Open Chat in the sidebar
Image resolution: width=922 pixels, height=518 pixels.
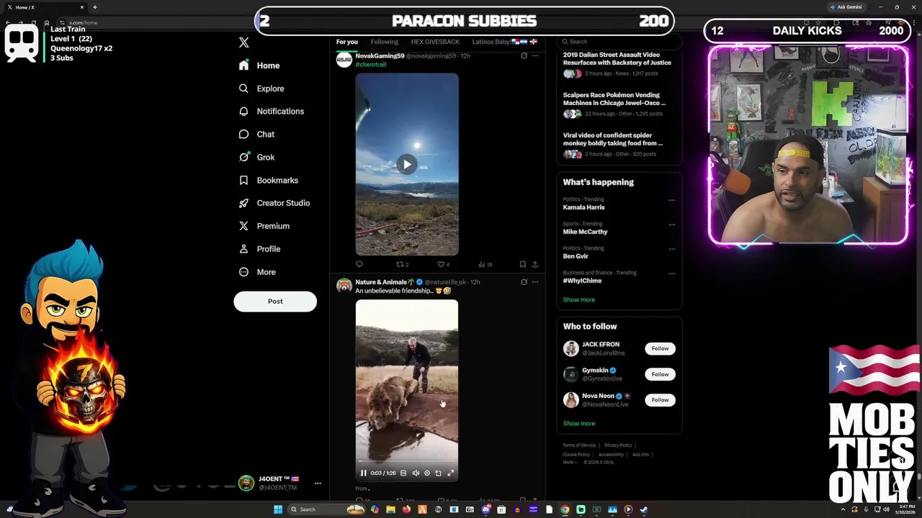click(x=256, y=135)
